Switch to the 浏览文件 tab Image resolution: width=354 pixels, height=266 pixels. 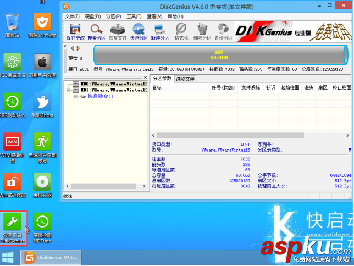pos(185,79)
